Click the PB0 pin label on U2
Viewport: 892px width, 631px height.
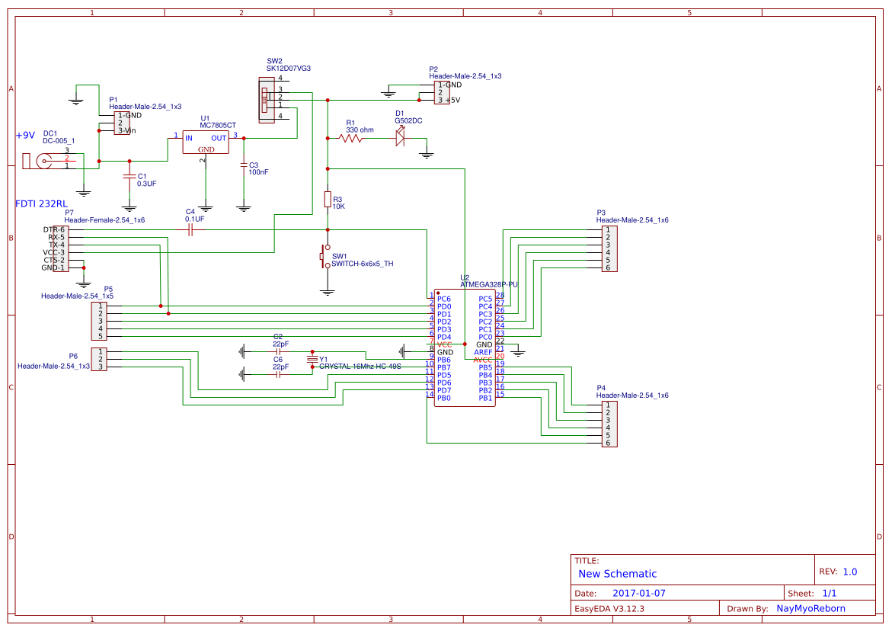tap(444, 399)
